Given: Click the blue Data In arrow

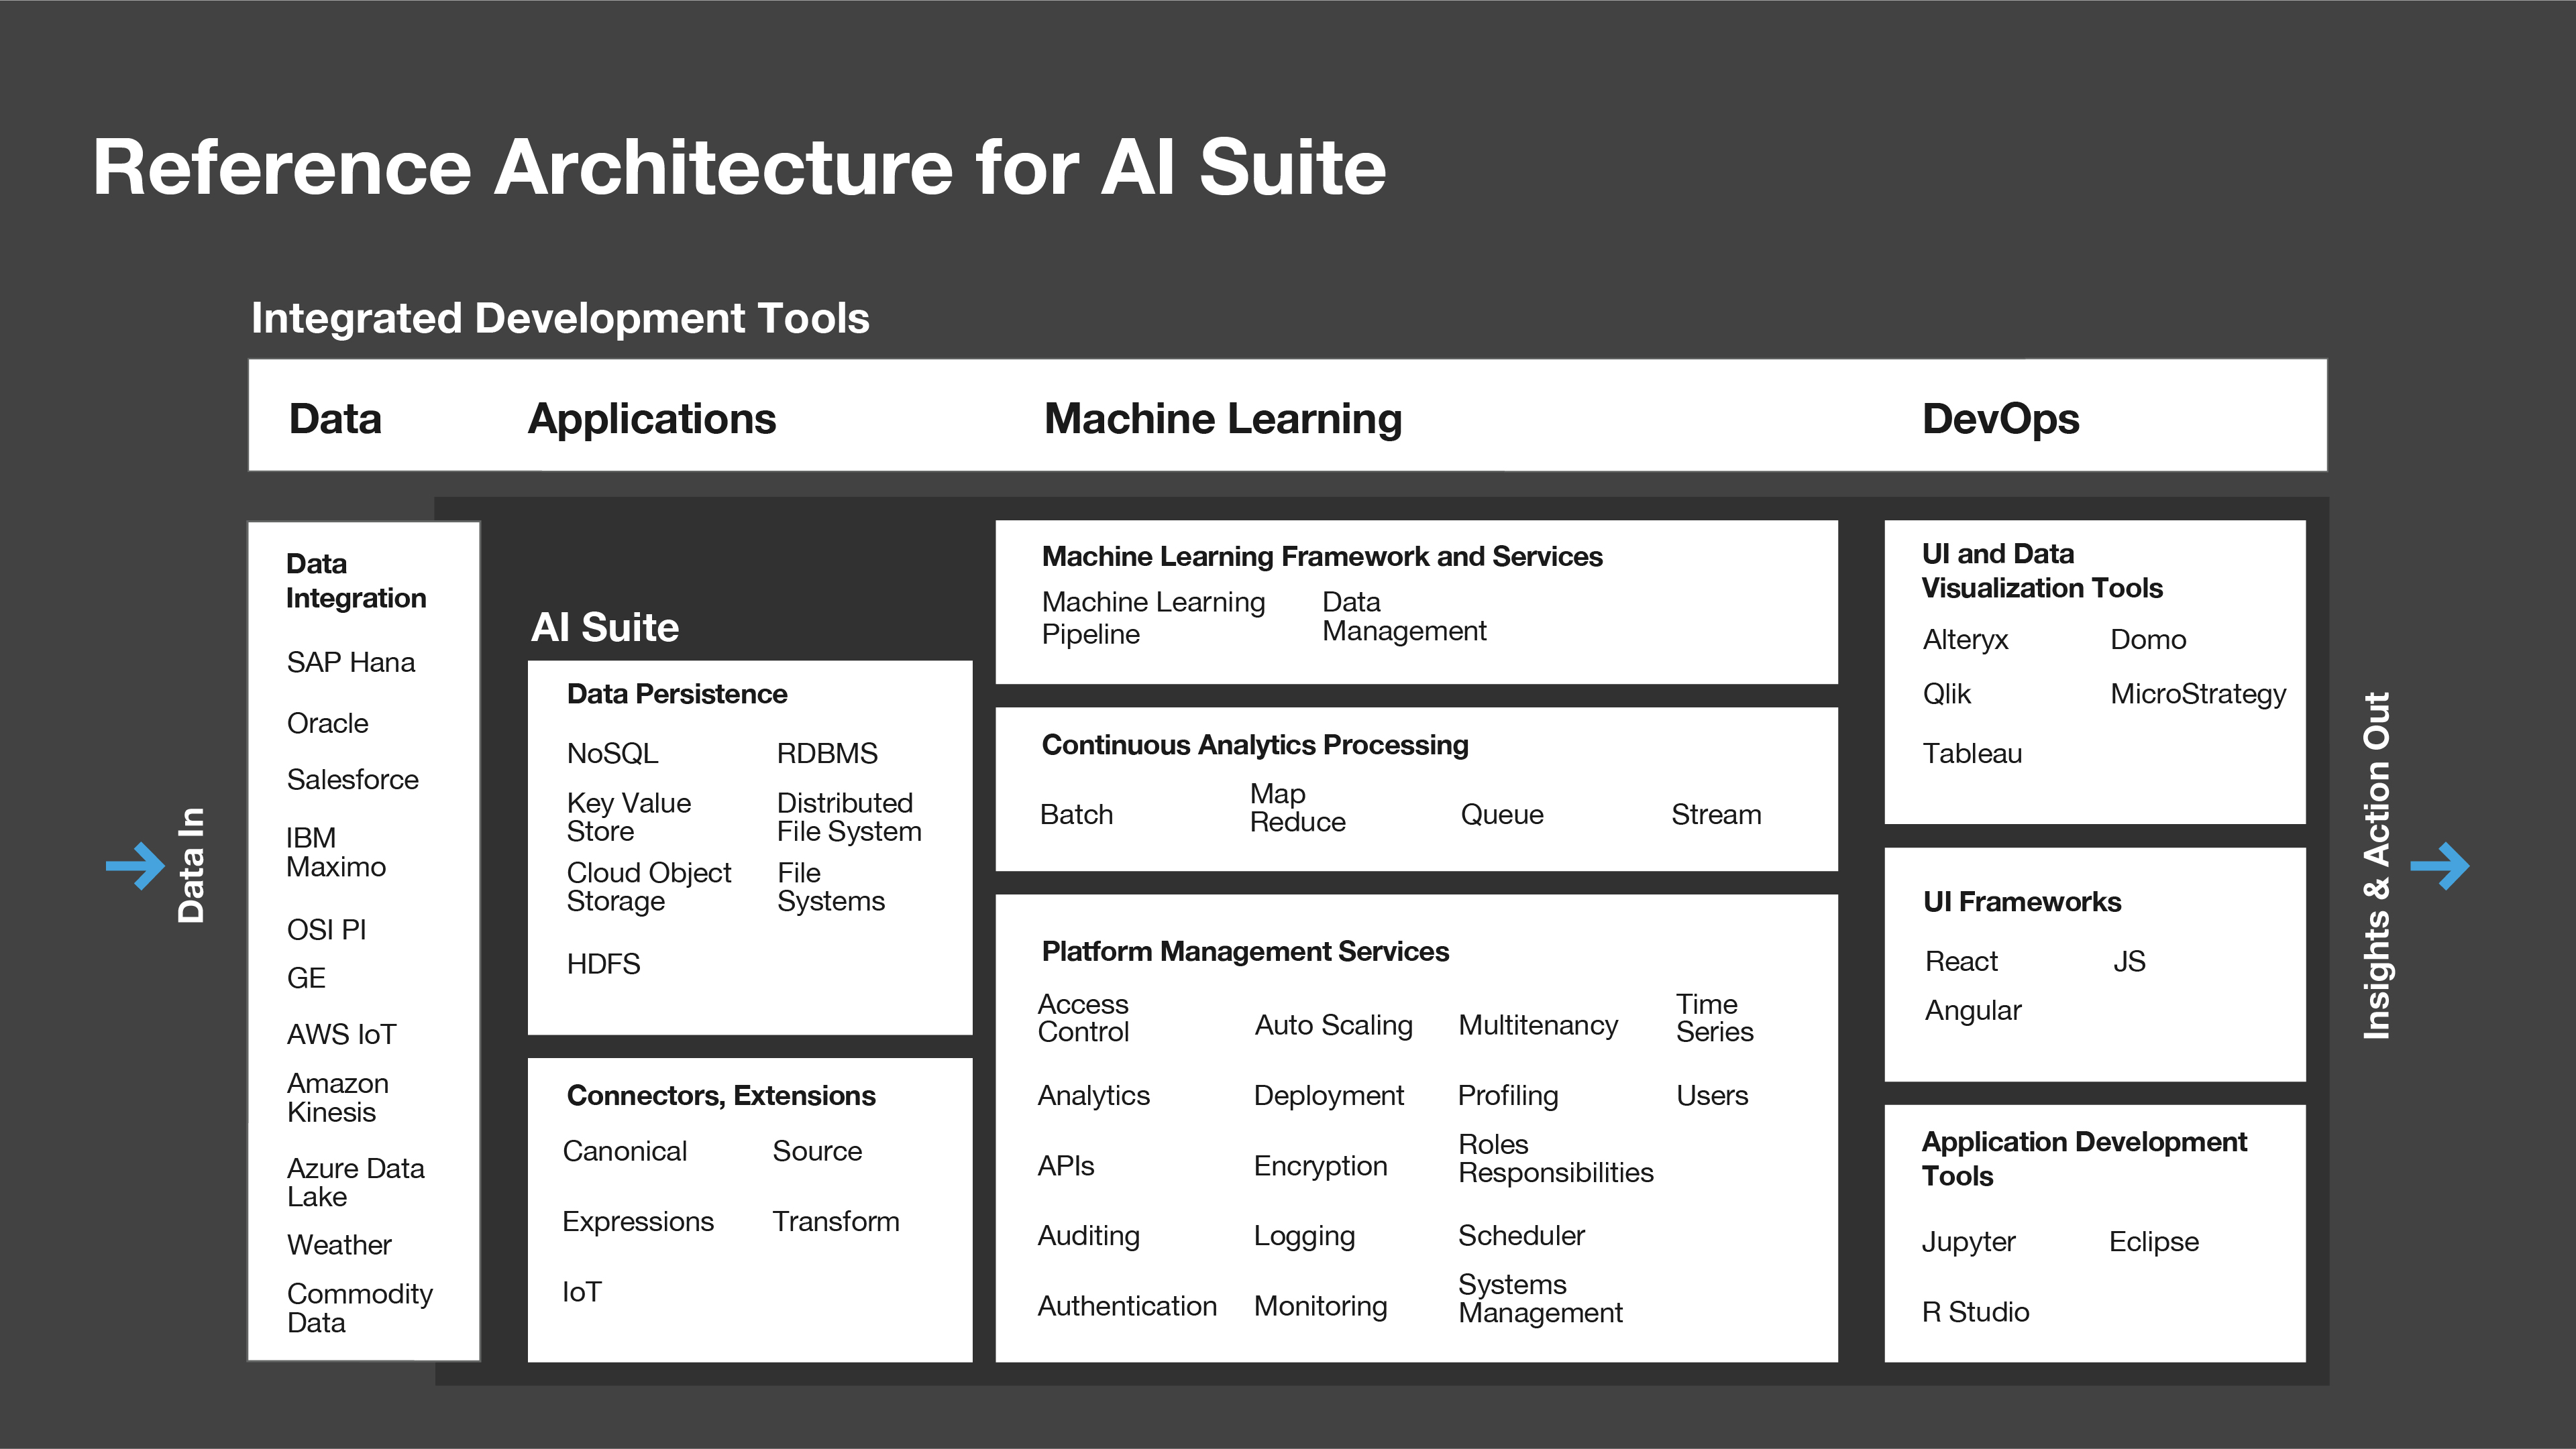Looking at the screenshot, I should click(135, 866).
